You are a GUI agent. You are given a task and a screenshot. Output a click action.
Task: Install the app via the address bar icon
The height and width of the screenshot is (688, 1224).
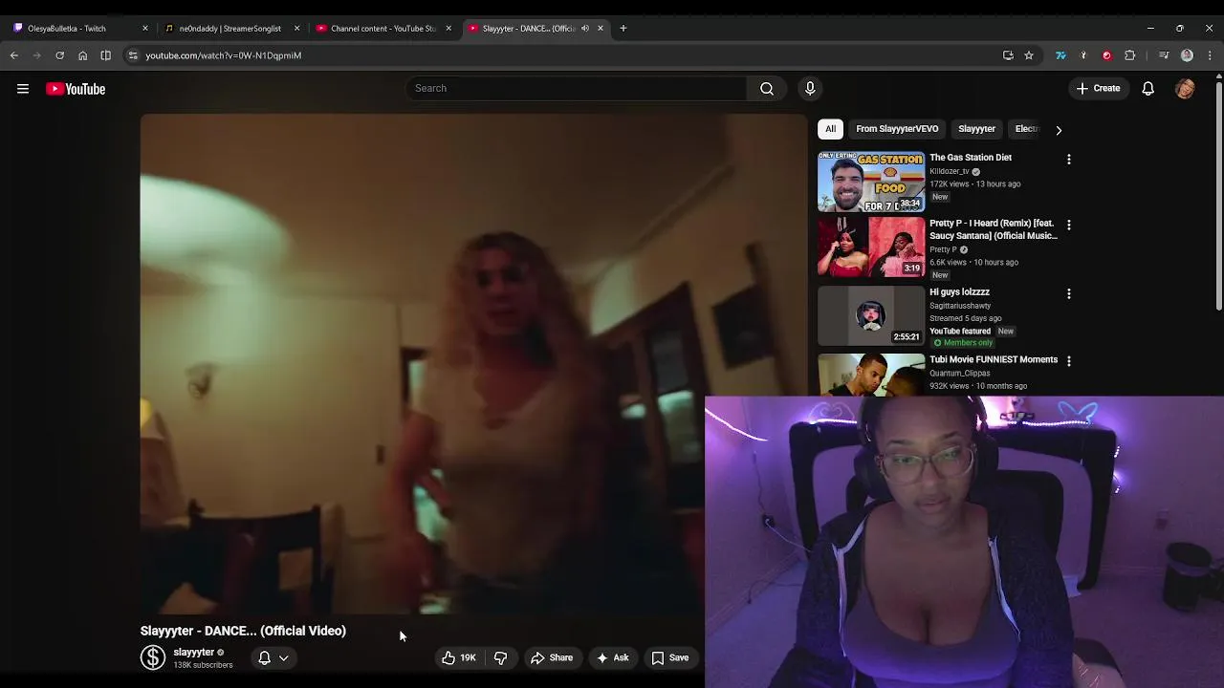point(1008,55)
